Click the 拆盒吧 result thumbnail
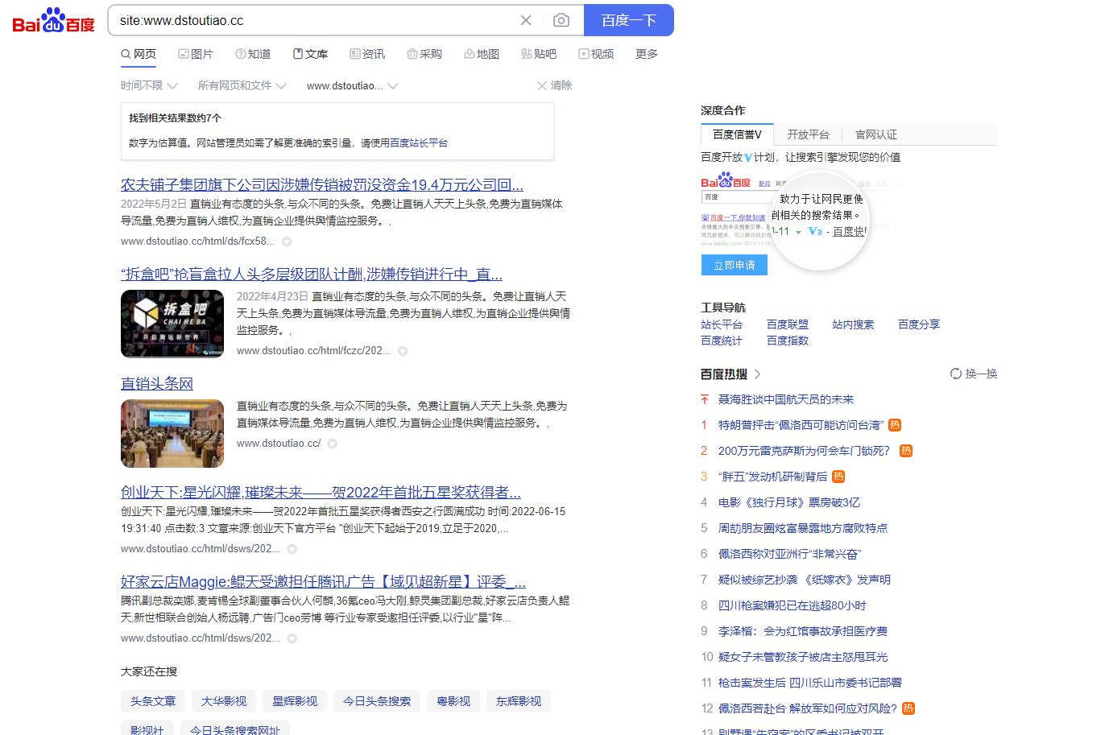This screenshot has height=735, width=1105. click(x=172, y=324)
